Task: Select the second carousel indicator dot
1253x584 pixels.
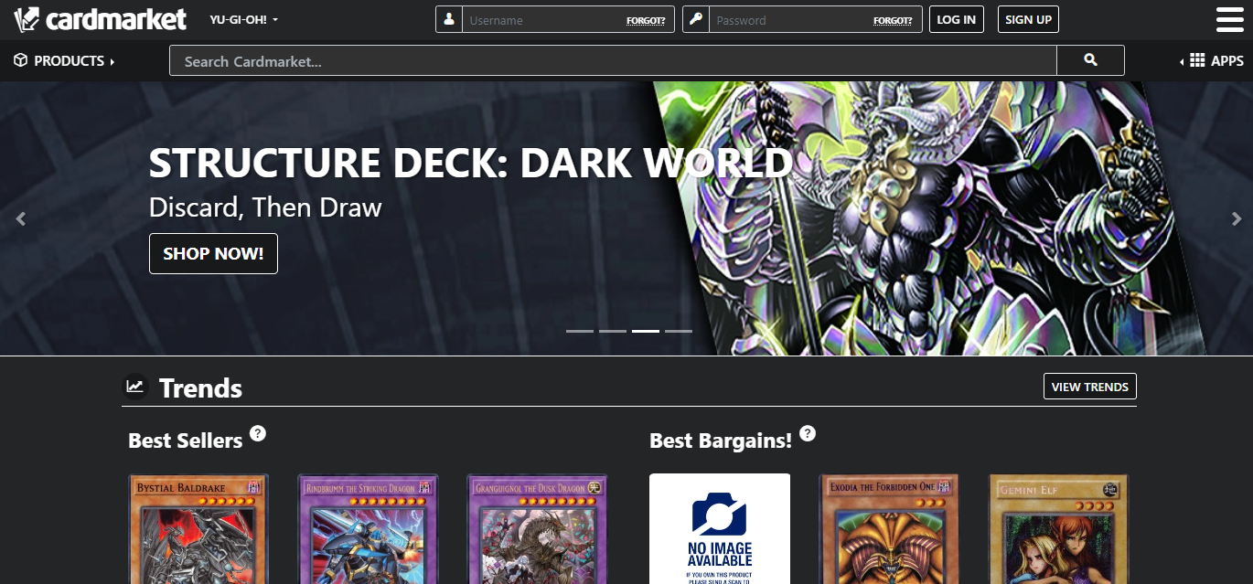Action: 613,331
